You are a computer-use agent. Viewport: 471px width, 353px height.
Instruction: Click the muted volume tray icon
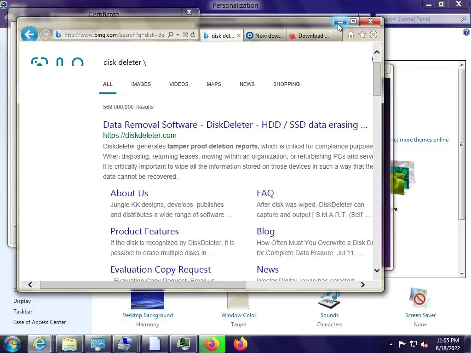point(425,344)
